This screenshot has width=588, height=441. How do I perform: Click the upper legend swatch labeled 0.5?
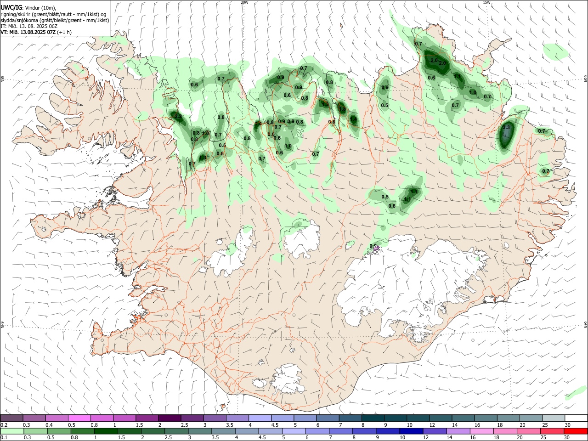(79, 418)
